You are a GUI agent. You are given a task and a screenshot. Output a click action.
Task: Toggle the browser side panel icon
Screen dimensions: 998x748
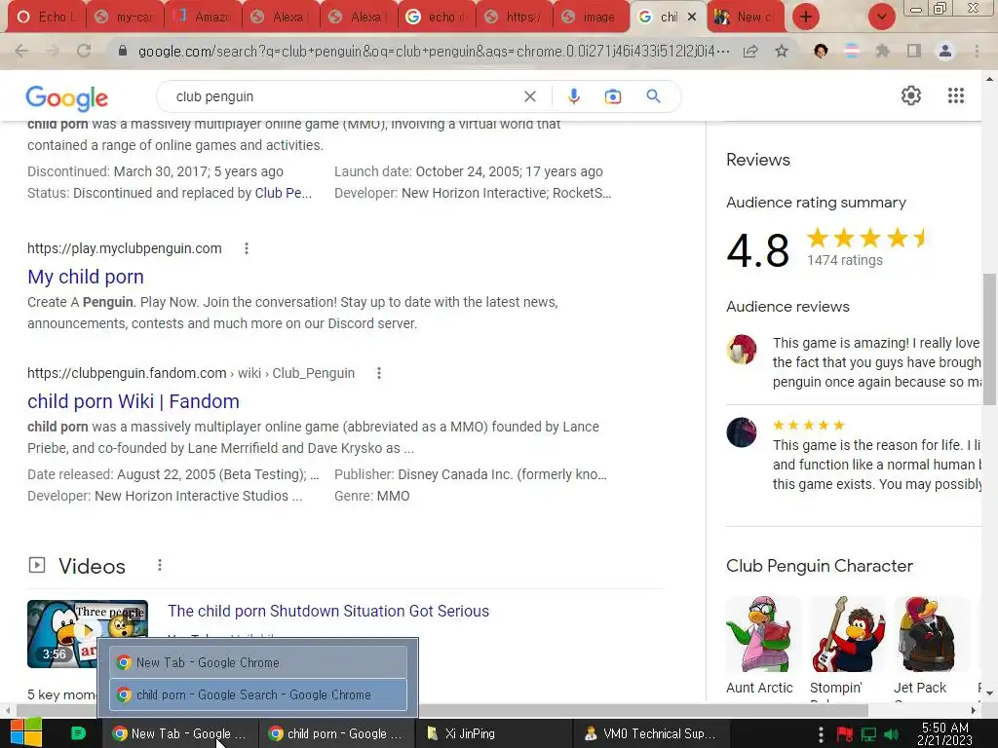[x=914, y=51]
